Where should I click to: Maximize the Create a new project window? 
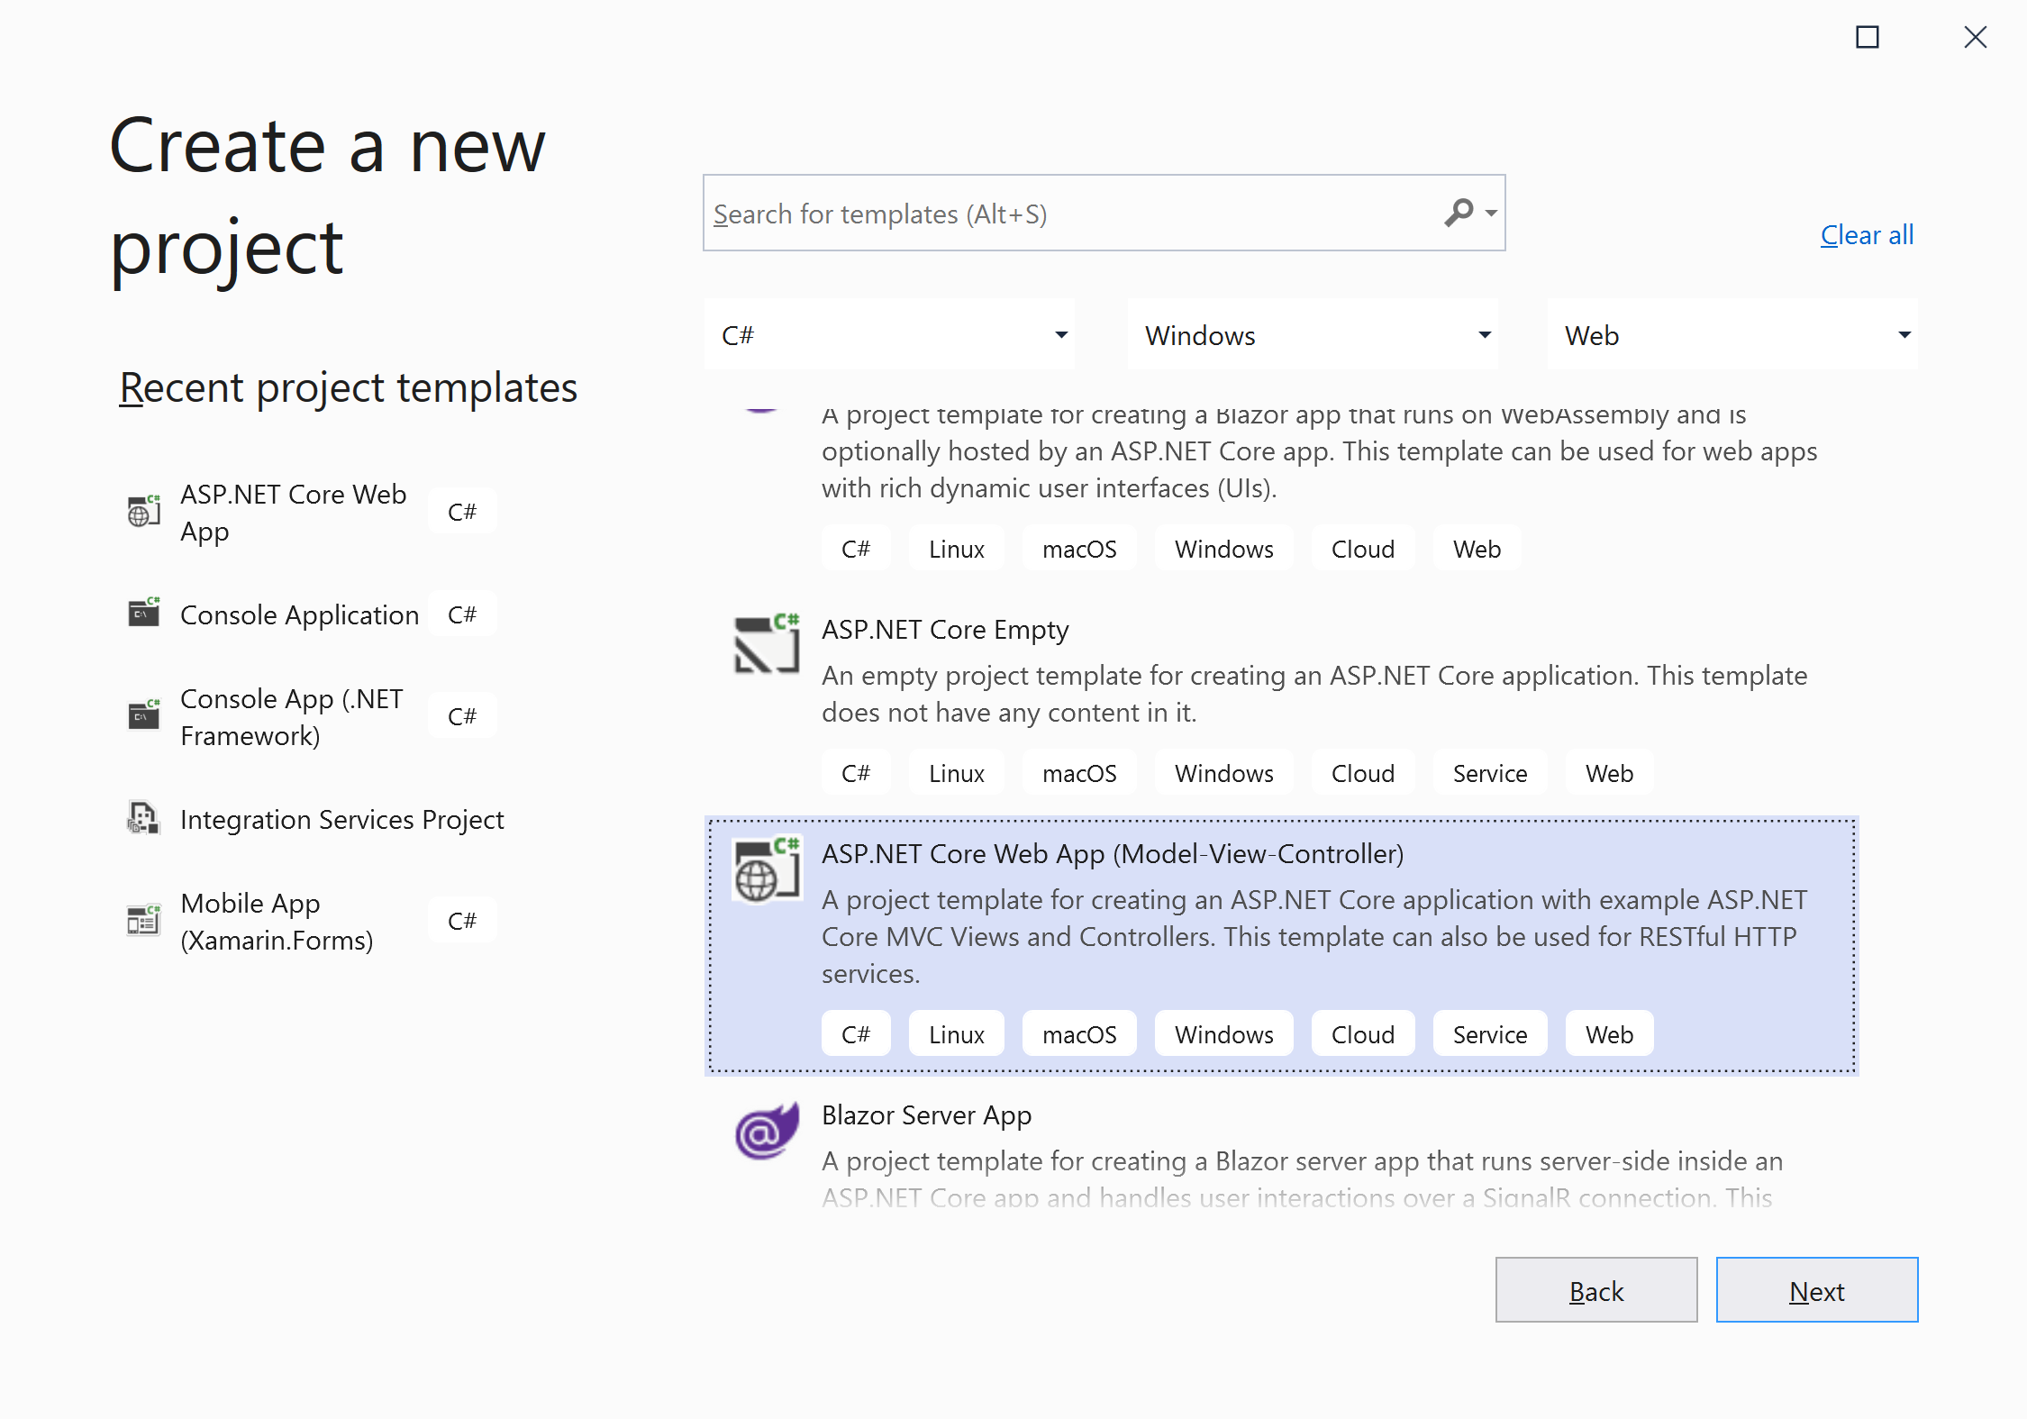click(x=1868, y=37)
